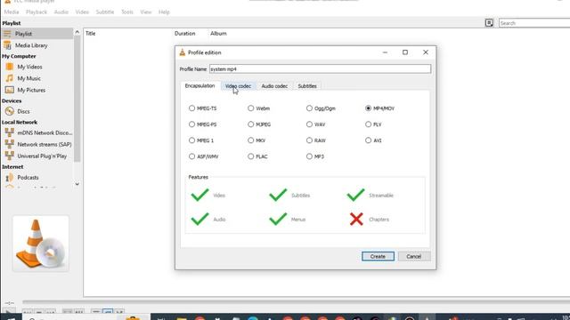Maximize the Profile edition dialog
570x320 pixels.
[x=405, y=52]
